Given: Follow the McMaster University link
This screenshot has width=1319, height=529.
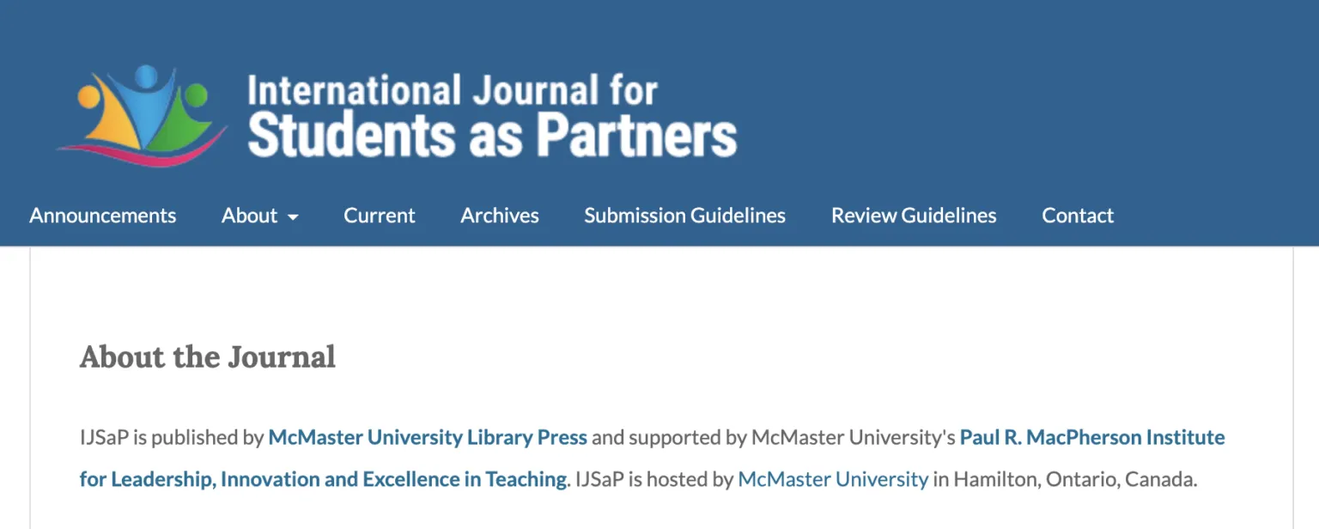Looking at the screenshot, I should click(831, 480).
